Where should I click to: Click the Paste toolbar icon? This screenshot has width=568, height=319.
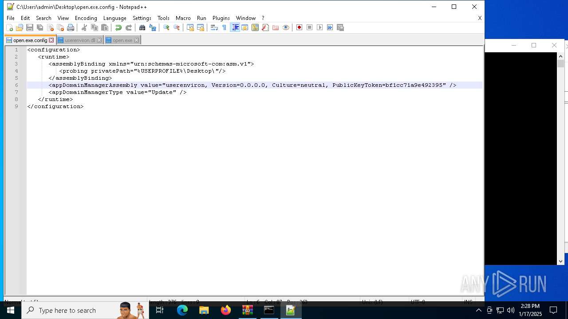point(105,27)
